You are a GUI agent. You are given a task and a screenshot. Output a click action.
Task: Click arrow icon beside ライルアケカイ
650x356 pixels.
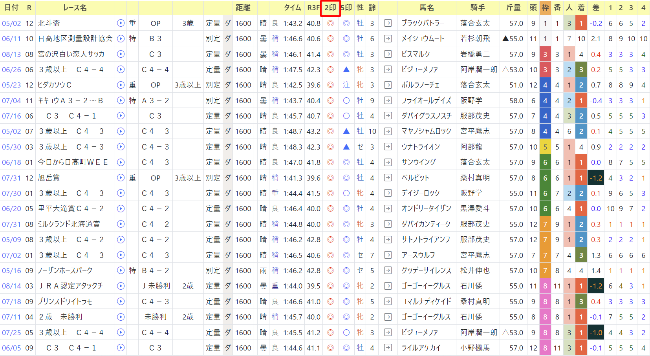[388, 348]
